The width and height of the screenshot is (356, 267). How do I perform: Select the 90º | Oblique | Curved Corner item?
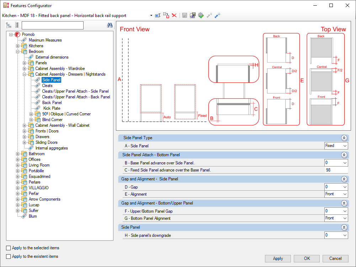[x=67, y=114]
